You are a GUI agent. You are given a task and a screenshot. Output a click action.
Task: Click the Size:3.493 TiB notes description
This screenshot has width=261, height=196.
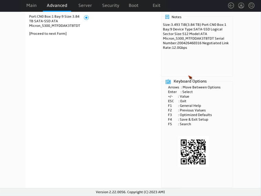196,36
